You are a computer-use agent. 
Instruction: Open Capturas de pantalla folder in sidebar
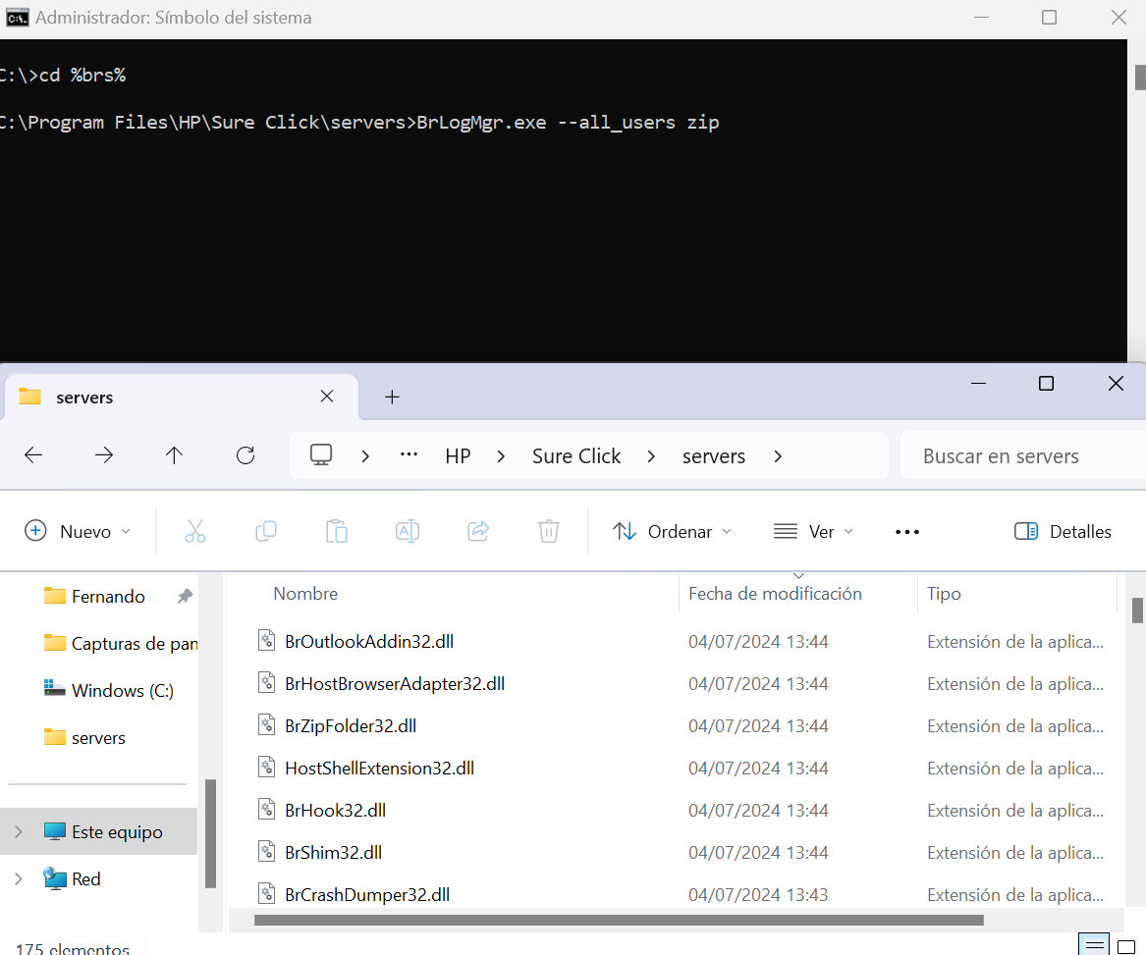tap(121, 643)
